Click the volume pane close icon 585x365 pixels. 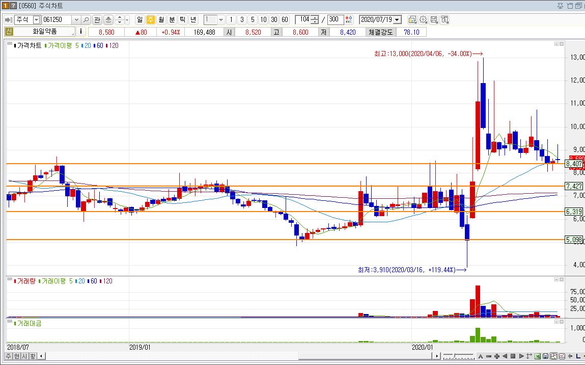562,279
